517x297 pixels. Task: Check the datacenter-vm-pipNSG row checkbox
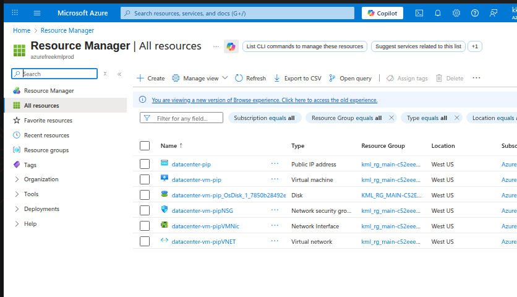pos(145,210)
